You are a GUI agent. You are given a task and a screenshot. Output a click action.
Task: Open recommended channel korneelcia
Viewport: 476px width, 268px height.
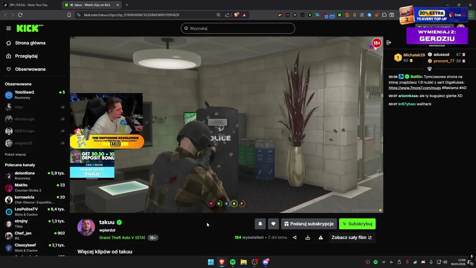click(x=35, y=200)
